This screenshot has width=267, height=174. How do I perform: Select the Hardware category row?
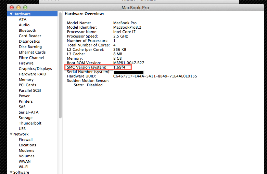(32, 14)
